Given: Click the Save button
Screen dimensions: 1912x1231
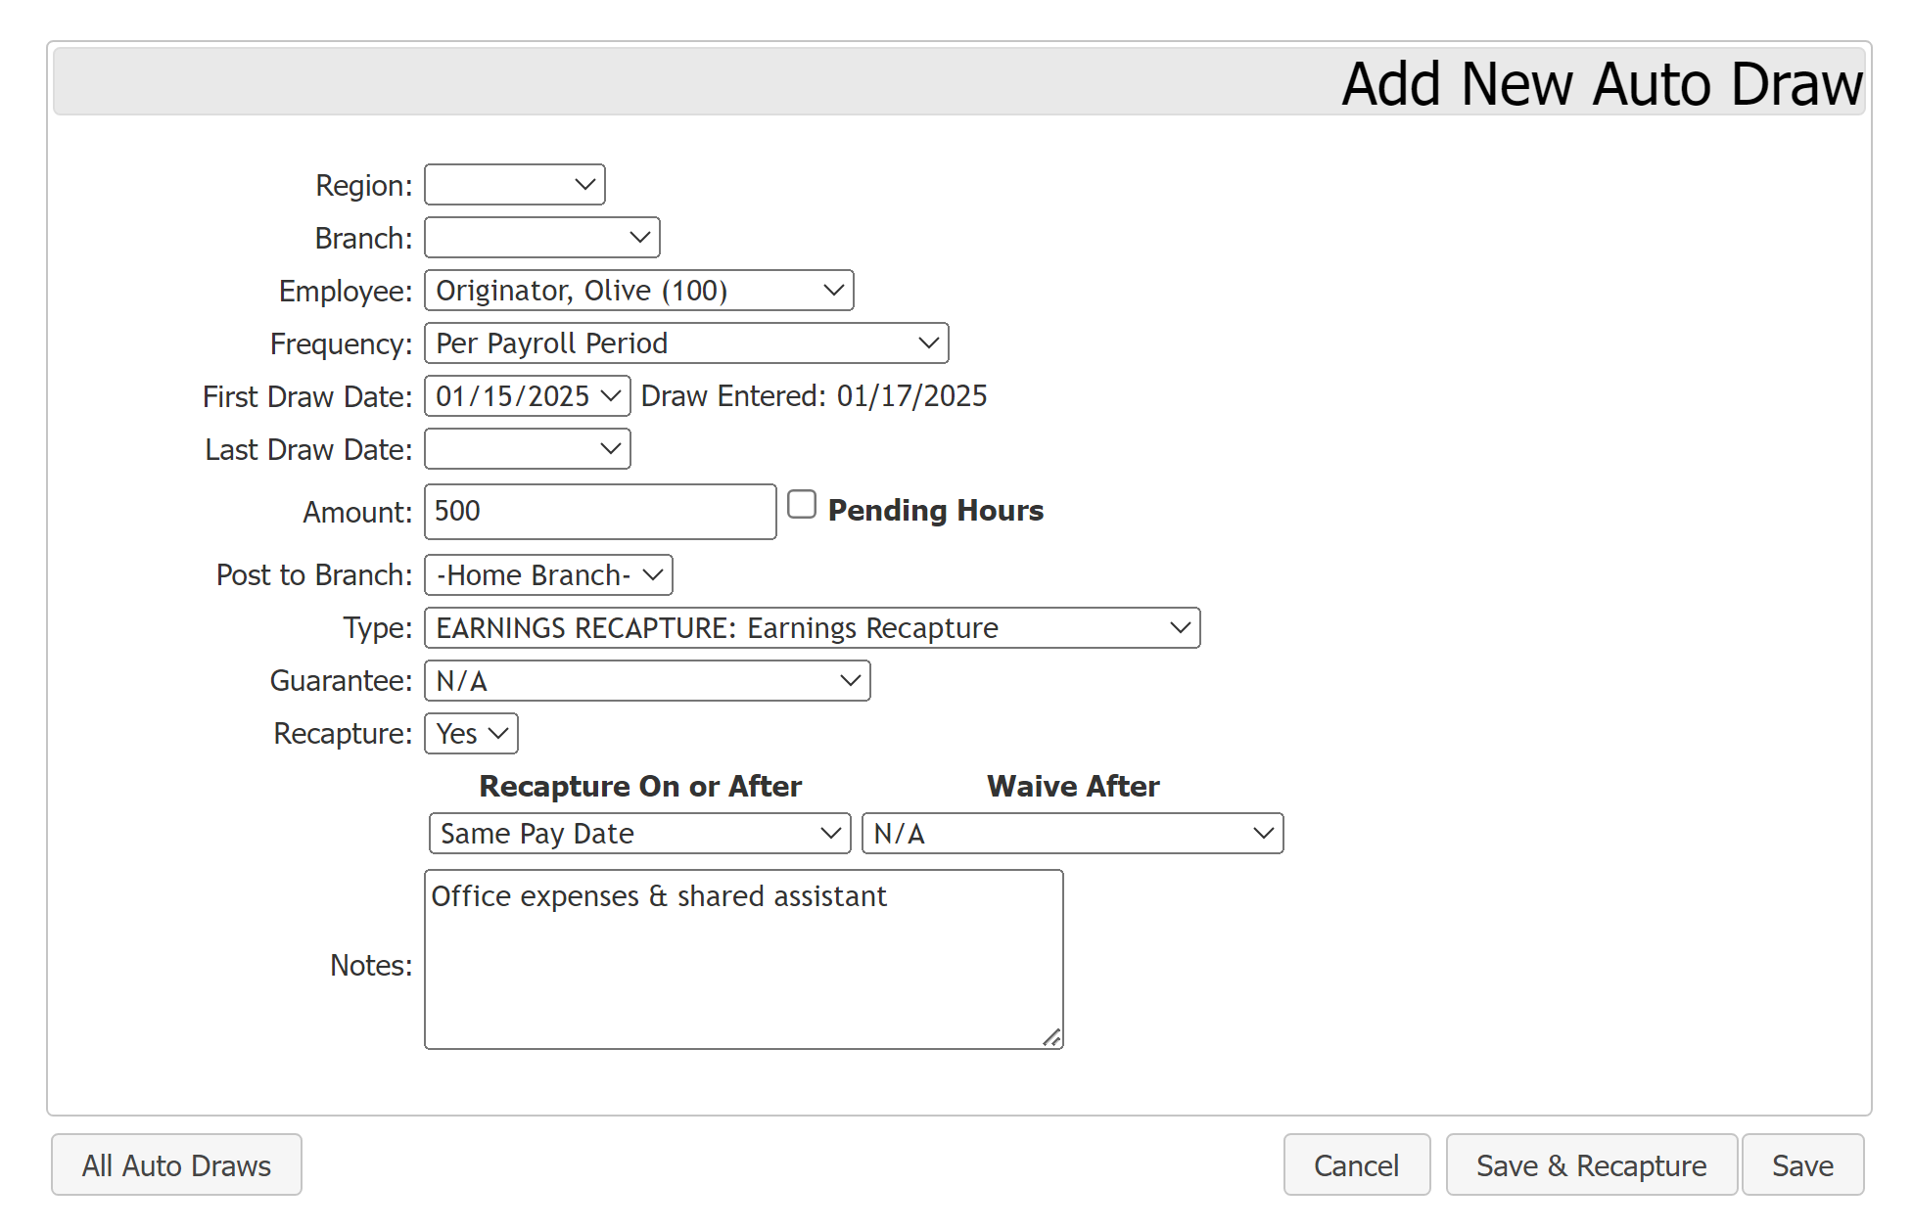Looking at the screenshot, I should pos(1803,1165).
